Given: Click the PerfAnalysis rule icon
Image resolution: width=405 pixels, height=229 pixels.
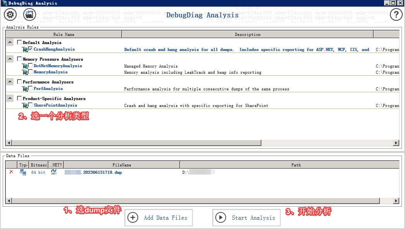Looking at the screenshot, I should pyautogui.click(x=25, y=88).
